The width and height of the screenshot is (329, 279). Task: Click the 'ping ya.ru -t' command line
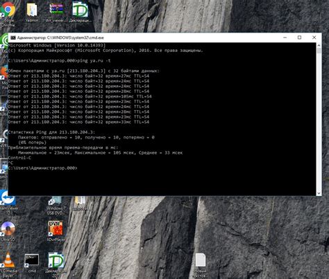point(59,61)
